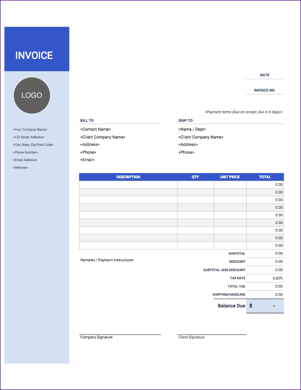Select the first row QTY cell

(x=196, y=185)
